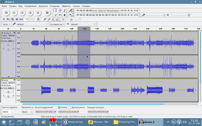Click the Zoom Out icon
Image resolution: width=202 pixels, height=126 pixels.
coord(49,19)
